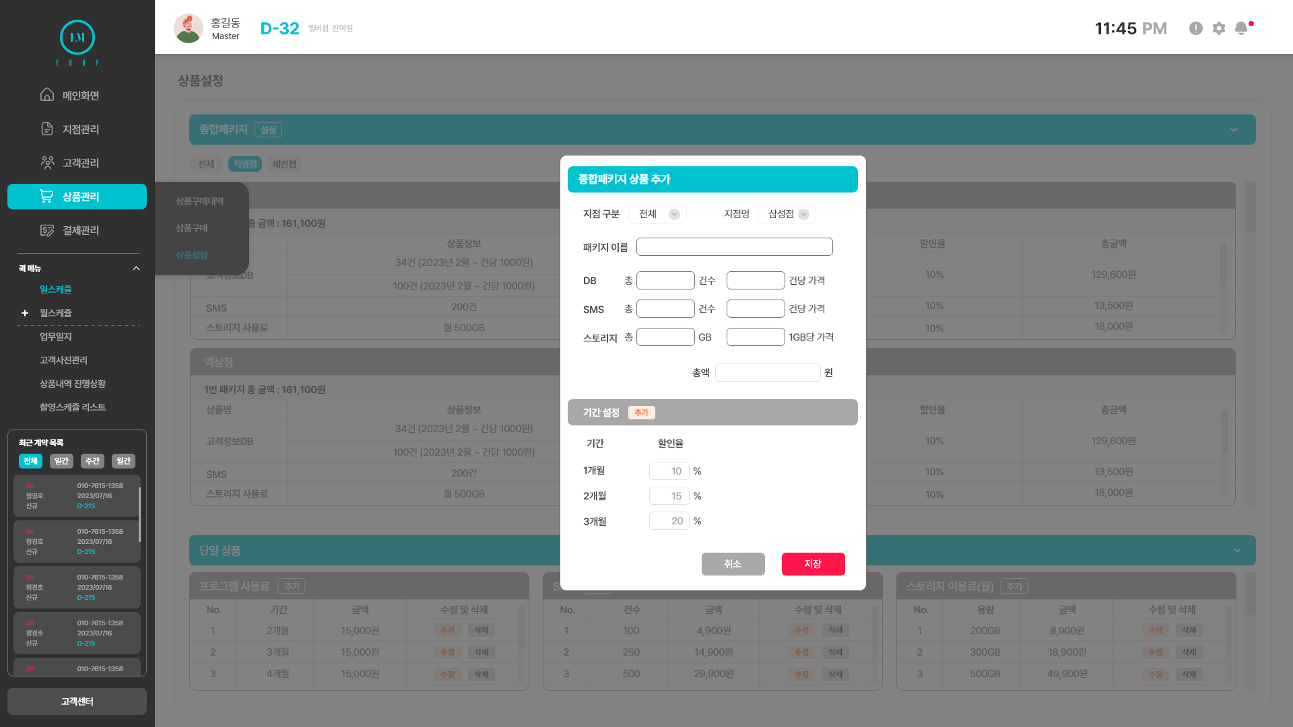1293x727 pixels.
Task: Click the notification bell icon
Action: click(x=1241, y=28)
